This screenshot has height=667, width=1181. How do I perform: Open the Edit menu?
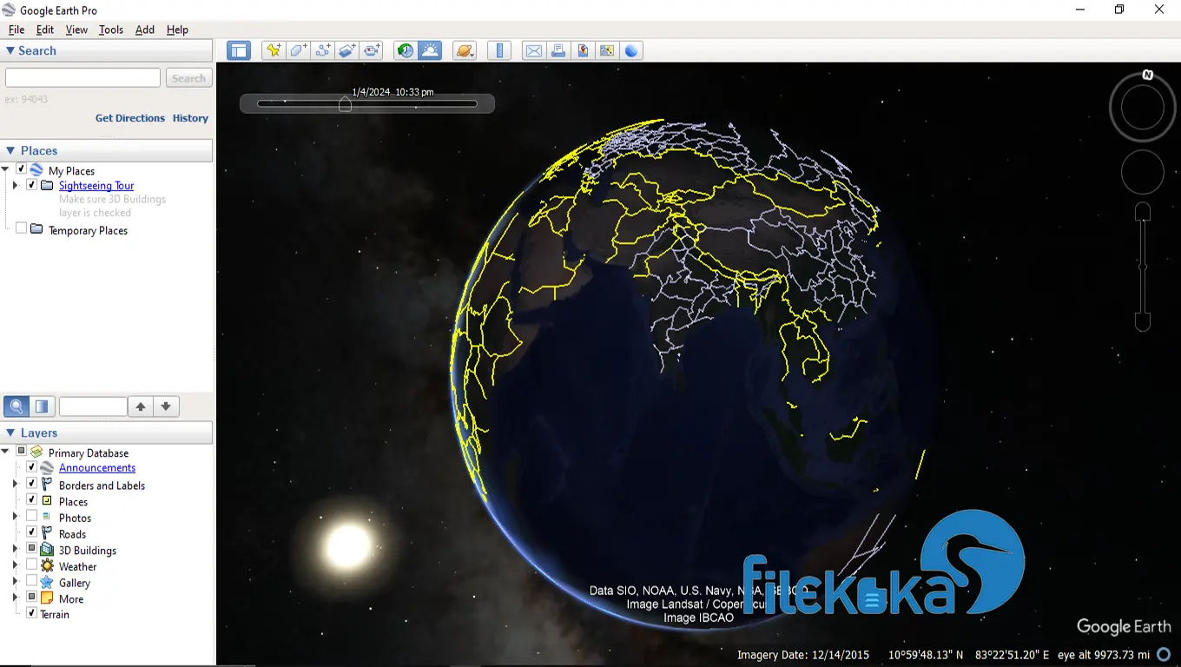tap(45, 30)
